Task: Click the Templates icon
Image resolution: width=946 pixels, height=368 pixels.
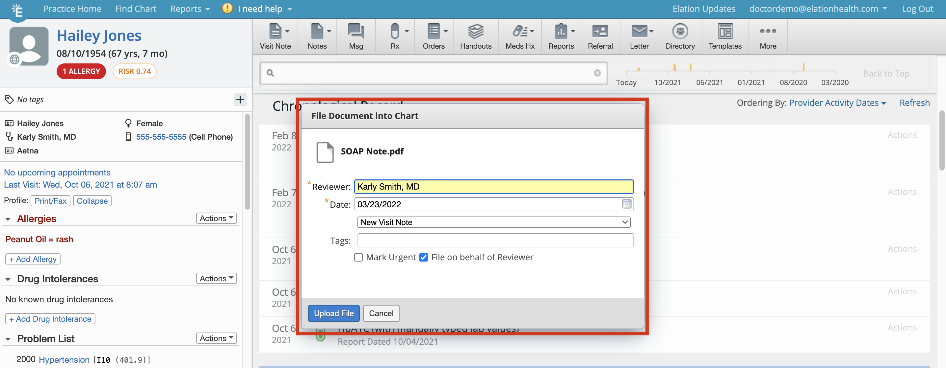Action: 724,36
